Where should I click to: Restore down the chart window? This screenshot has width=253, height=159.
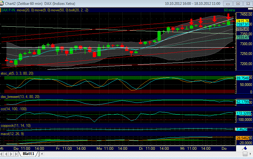coord(238,4)
